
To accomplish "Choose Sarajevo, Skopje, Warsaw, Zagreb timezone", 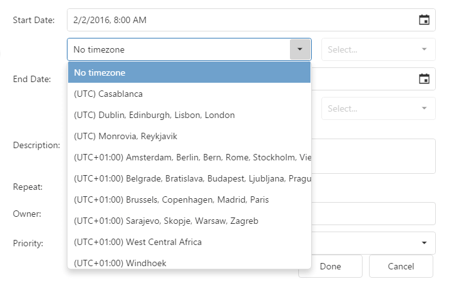I will [x=189, y=221].
